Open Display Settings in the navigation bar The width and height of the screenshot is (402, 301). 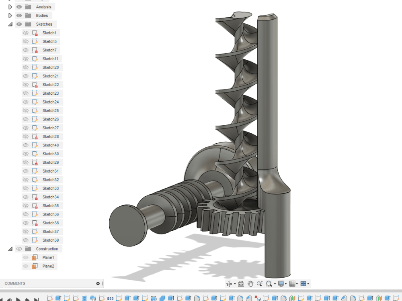click(280, 283)
